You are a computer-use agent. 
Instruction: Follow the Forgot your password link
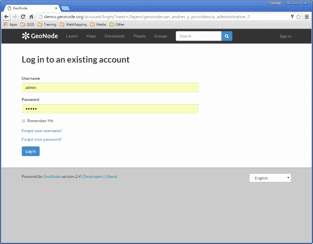click(x=42, y=139)
